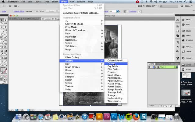195x122 pixels.
Task: Toggle lock column for Layer 1
Action: tap(152, 67)
